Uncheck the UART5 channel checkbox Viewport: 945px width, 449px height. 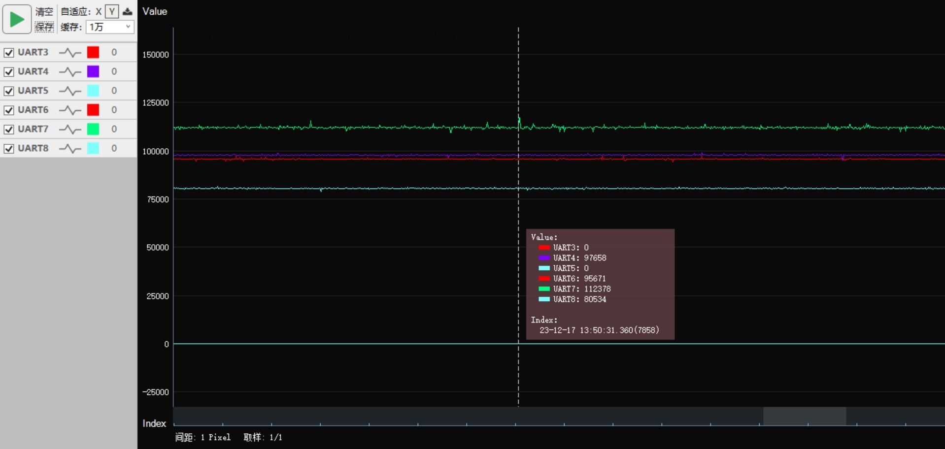tap(9, 91)
